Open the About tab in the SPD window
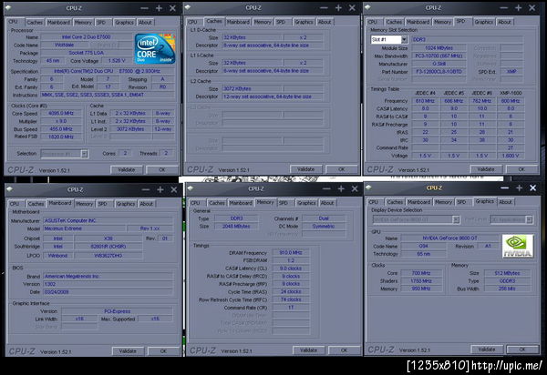547x375 pixels. [504, 21]
